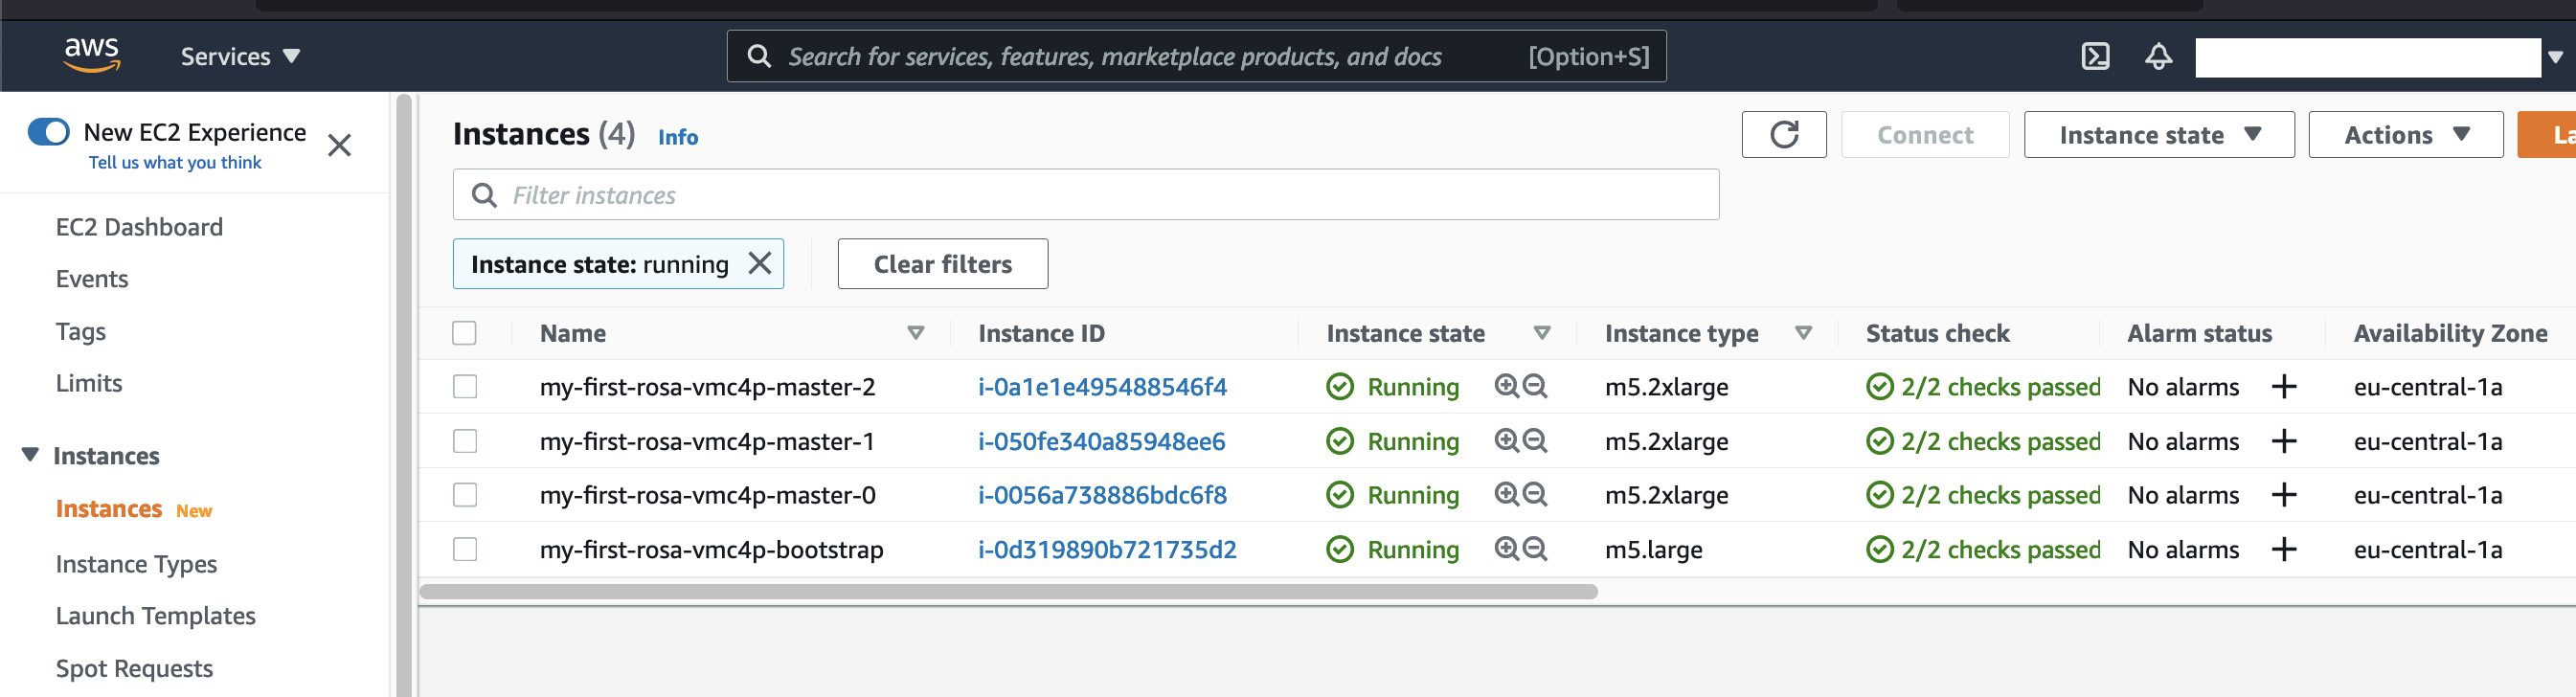Screen dimensions: 2576x697
Task: Open the Services menu dropdown
Action: pyautogui.click(x=240, y=56)
